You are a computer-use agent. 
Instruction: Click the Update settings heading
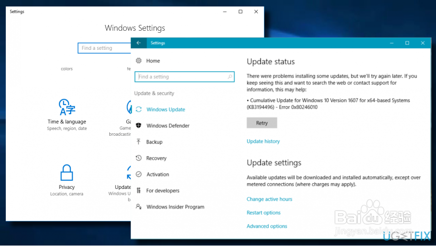[274, 163]
